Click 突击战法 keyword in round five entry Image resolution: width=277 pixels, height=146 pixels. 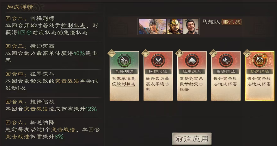point(36,109)
